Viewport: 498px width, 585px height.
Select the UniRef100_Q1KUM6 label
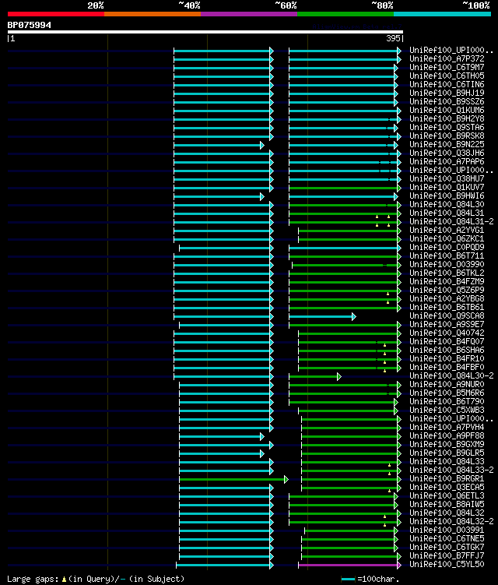tap(447, 111)
